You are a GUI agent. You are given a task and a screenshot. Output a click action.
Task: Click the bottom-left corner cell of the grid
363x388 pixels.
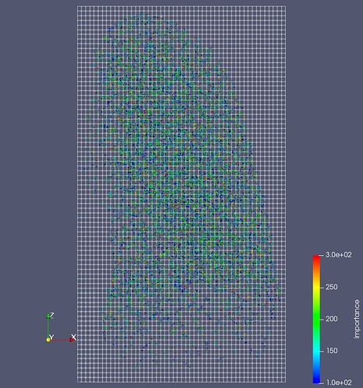79,380
